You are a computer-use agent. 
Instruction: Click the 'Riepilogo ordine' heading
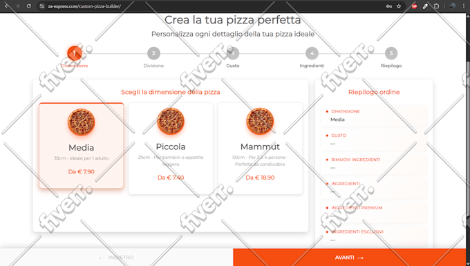click(x=374, y=92)
